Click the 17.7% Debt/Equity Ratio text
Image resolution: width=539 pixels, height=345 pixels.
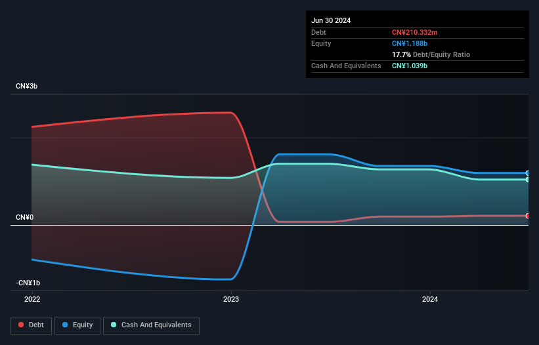coord(431,54)
